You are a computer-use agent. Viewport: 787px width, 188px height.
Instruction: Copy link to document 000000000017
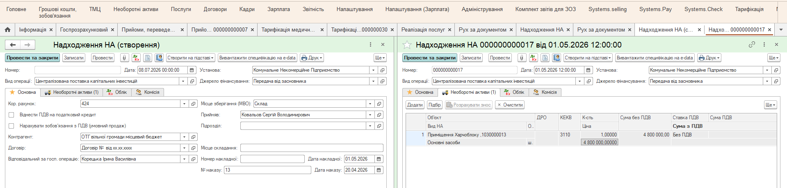752,44
